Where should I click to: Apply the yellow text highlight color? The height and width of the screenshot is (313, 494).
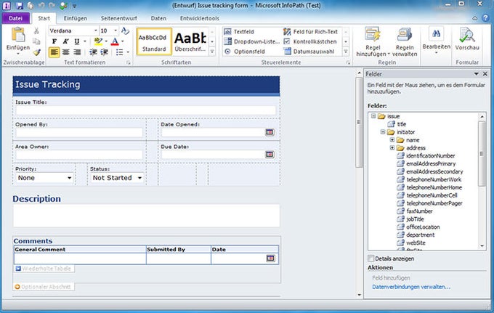[98, 41]
